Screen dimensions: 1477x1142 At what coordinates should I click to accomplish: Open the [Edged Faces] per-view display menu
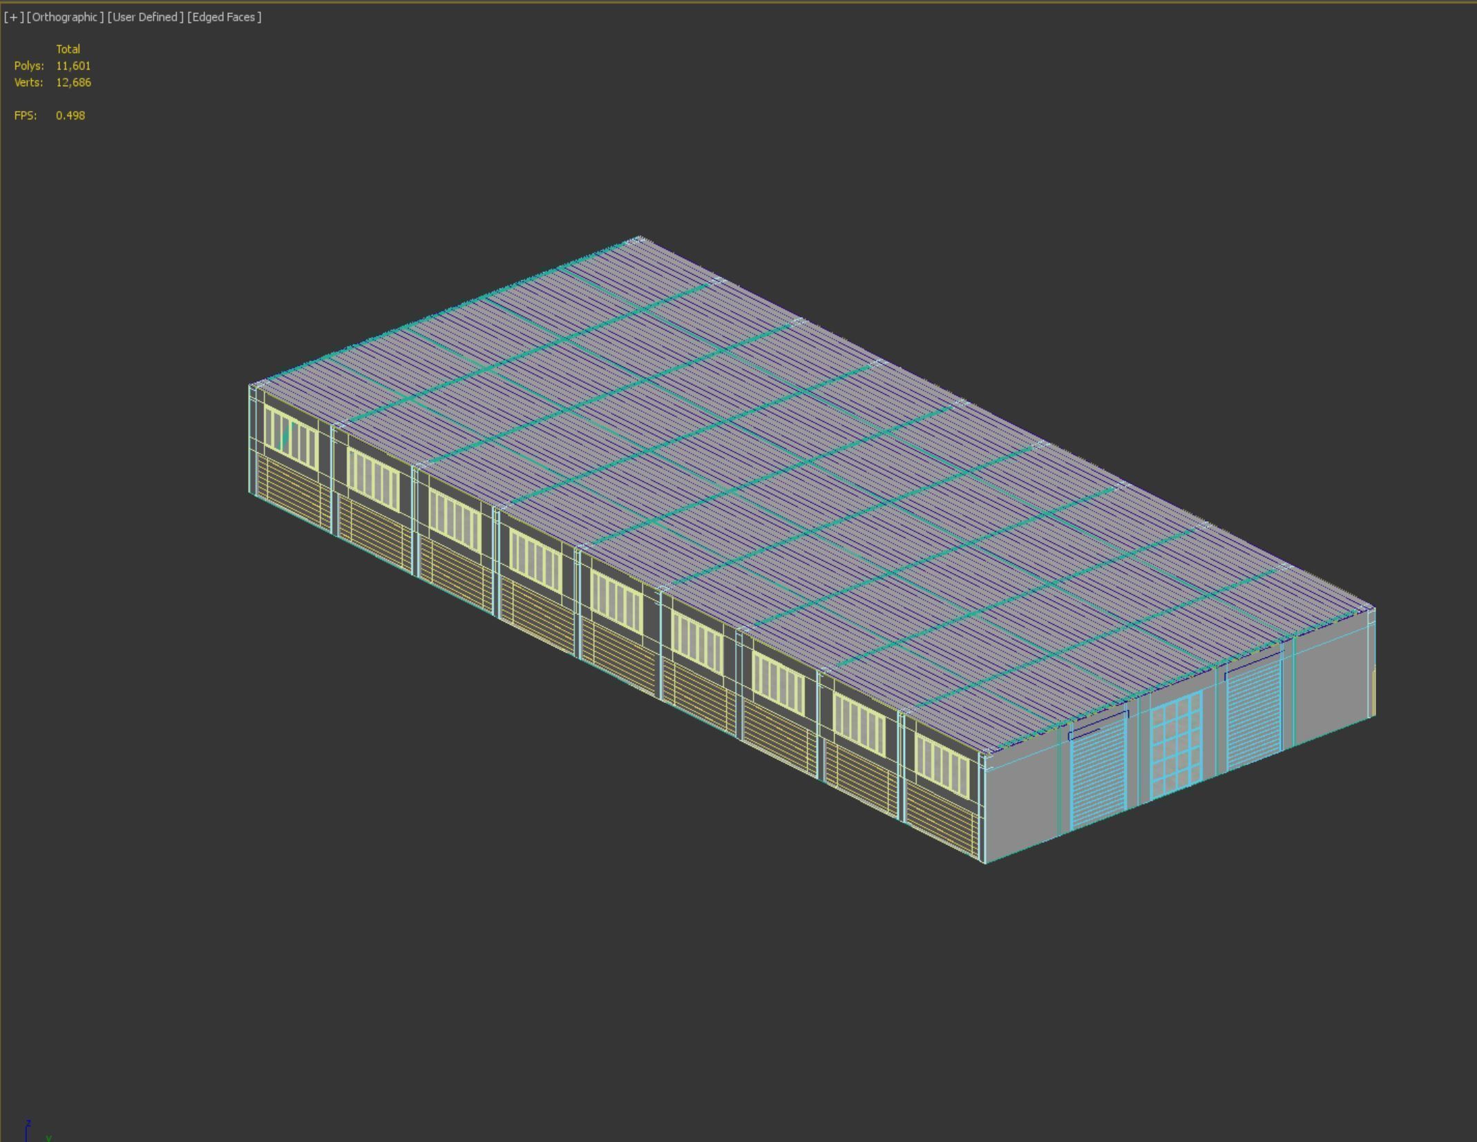pyautogui.click(x=225, y=17)
